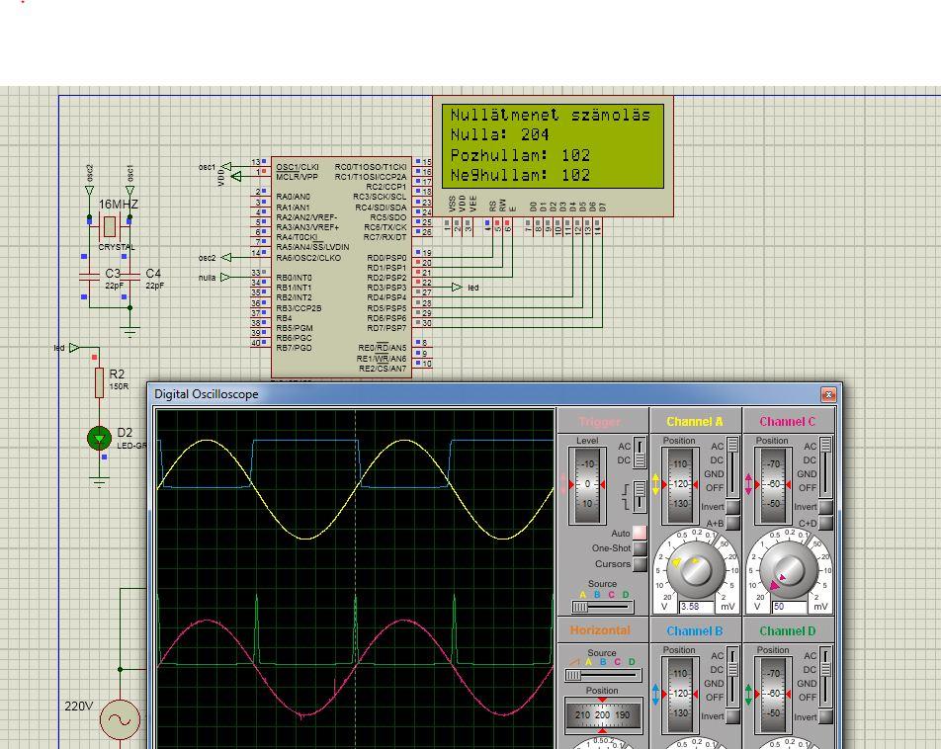Toggle Channel C C+D sum button
Screen dimensions: 941x749
click(825, 523)
